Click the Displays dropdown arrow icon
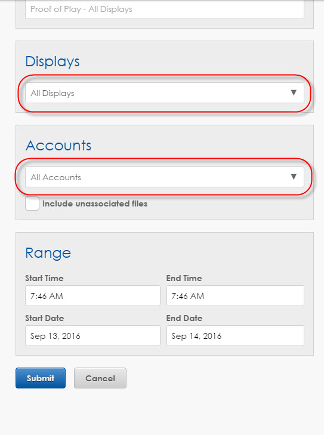This screenshot has width=324, height=435. click(294, 92)
